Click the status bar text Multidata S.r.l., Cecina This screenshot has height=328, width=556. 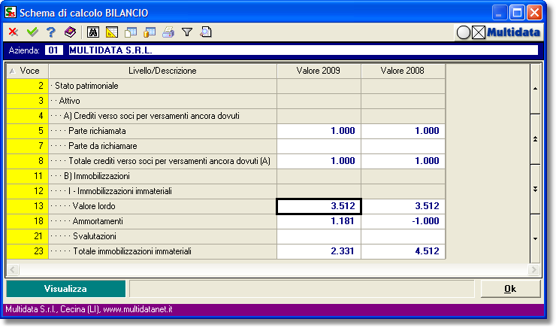coord(89,309)
